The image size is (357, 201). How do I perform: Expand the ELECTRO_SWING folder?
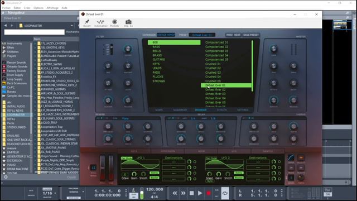click(x=35, y=64)
